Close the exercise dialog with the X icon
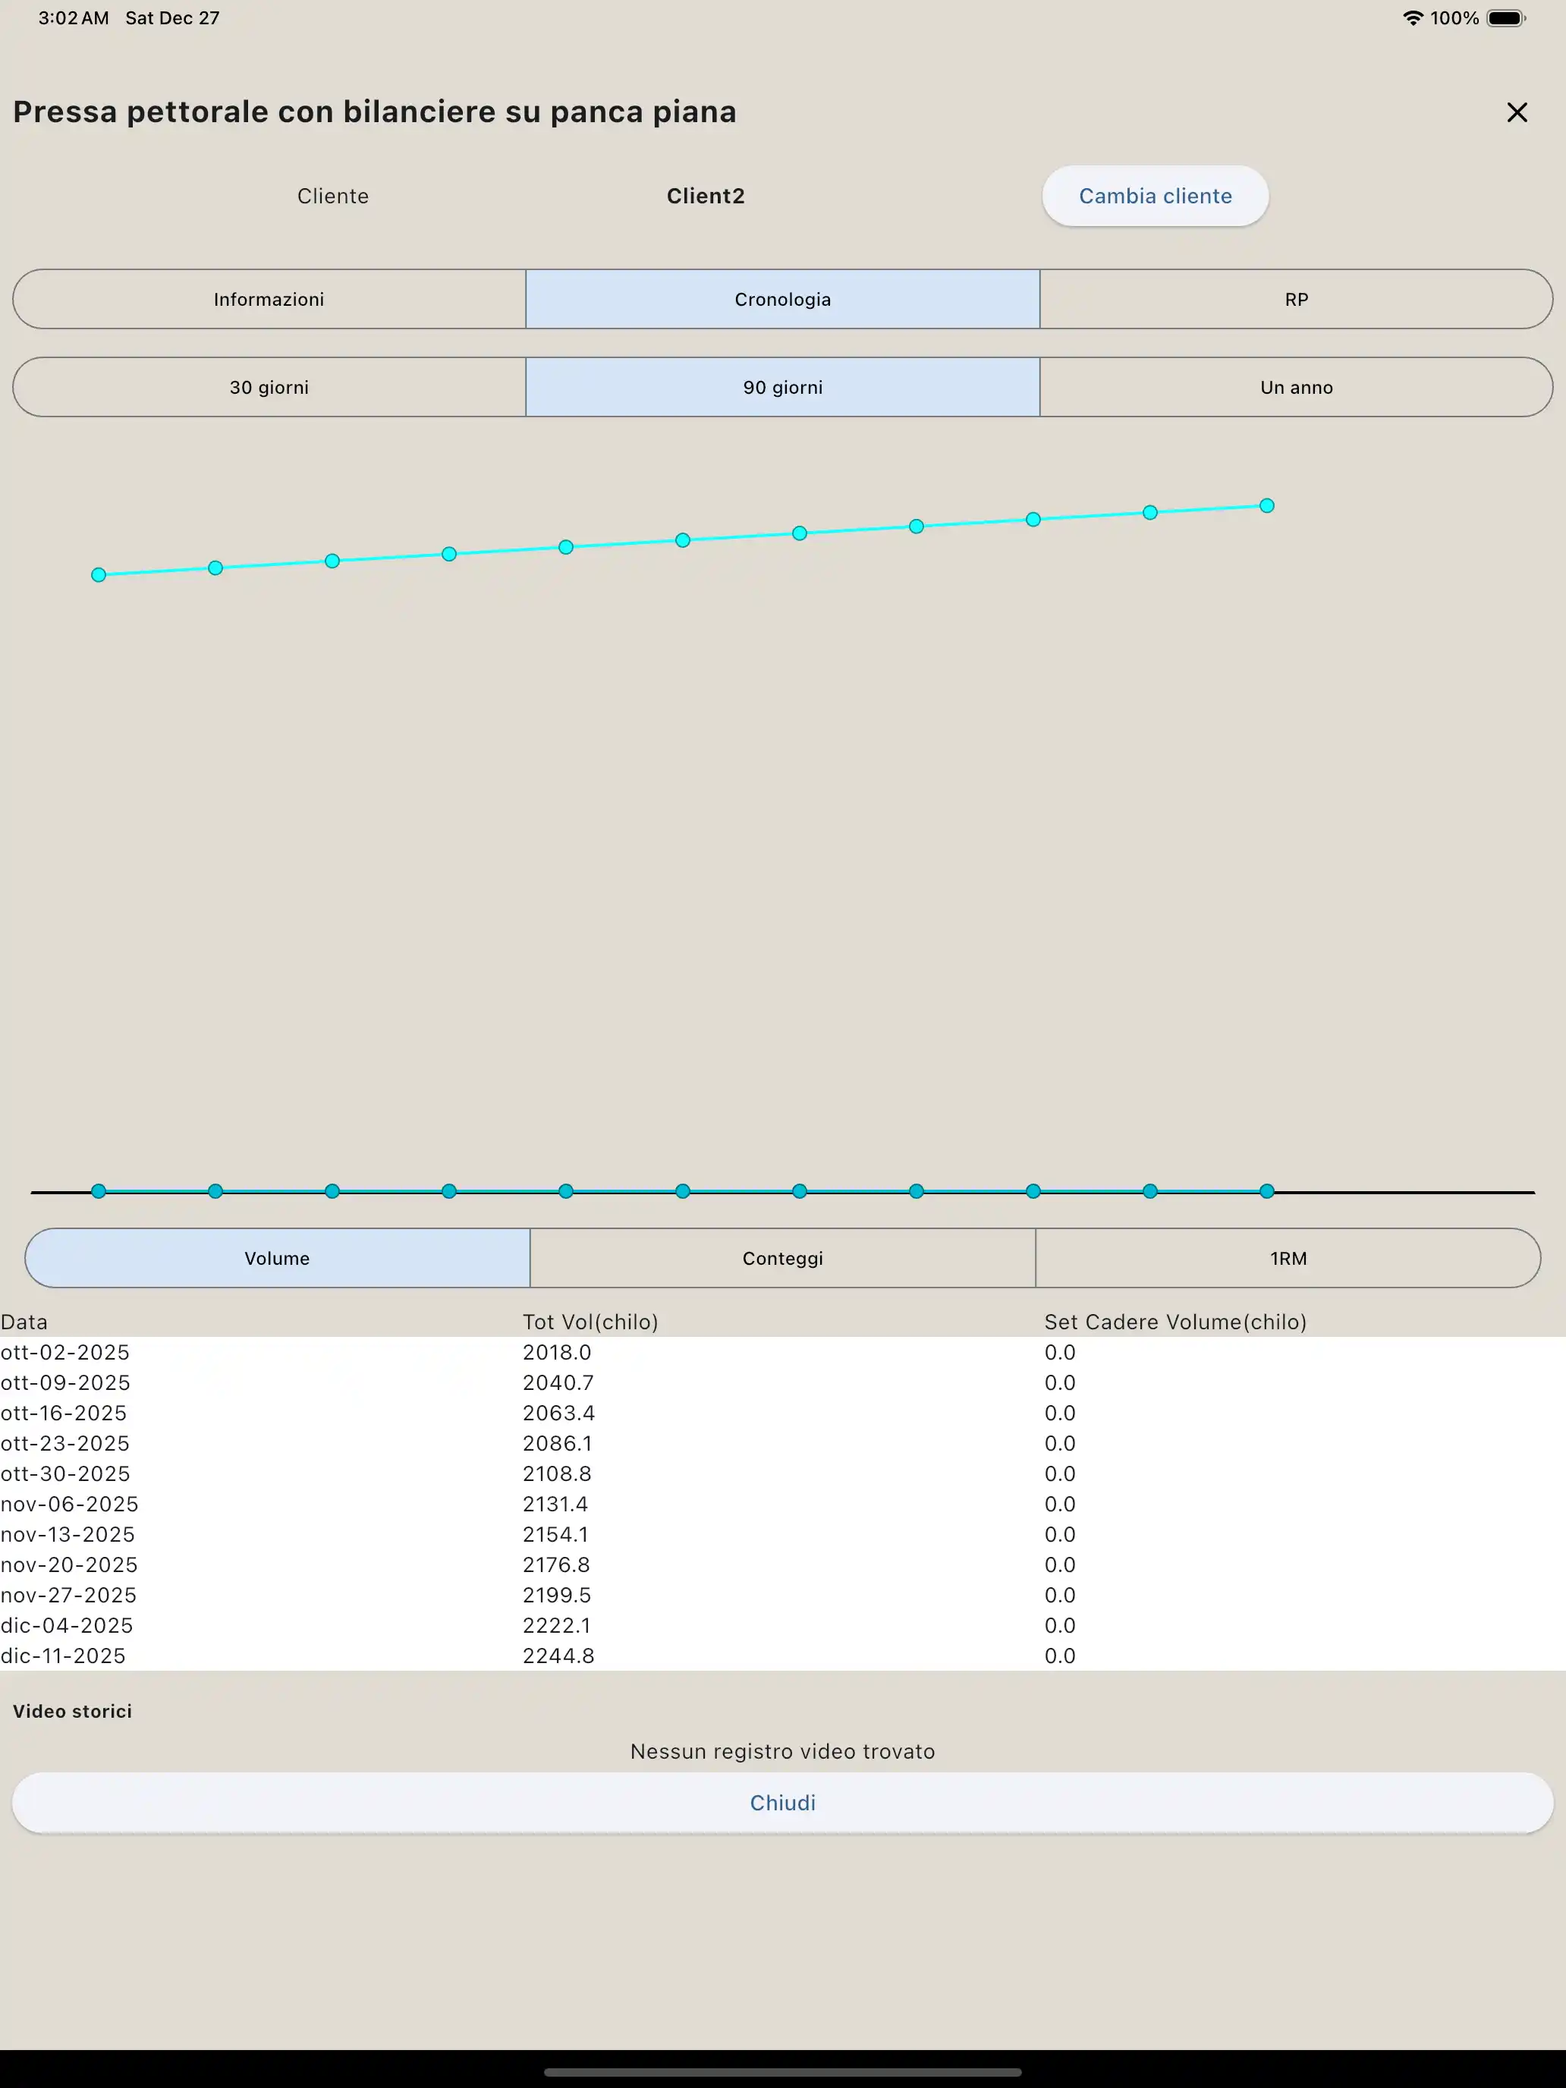 click(x=1516, y=112)
